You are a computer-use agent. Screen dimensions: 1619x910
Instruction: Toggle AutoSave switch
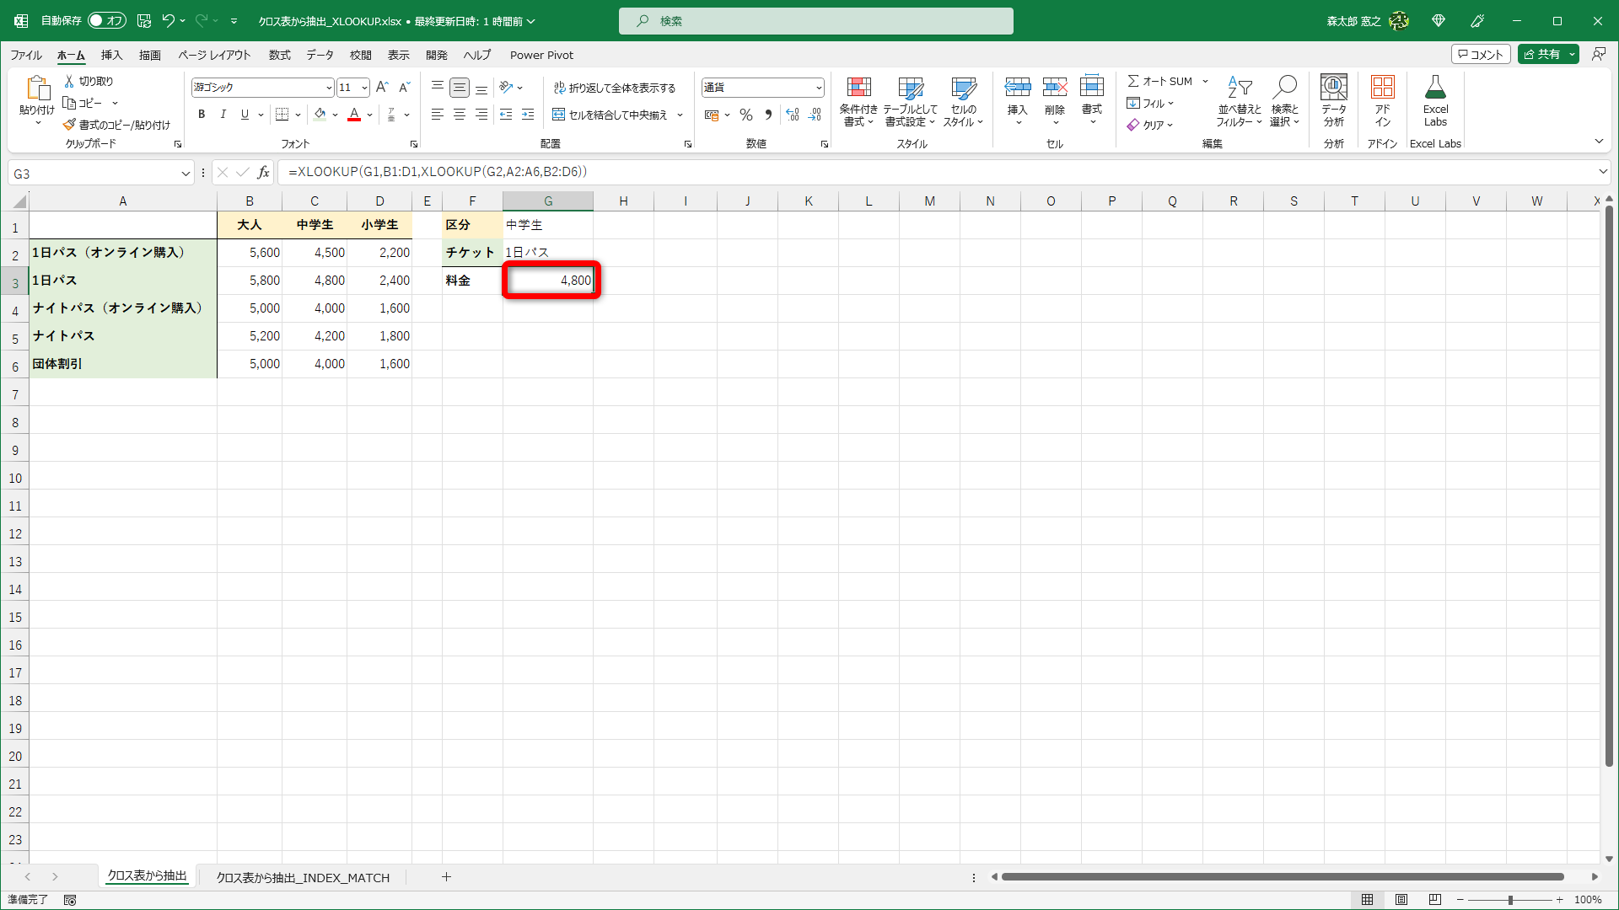[x=107, y=20]
